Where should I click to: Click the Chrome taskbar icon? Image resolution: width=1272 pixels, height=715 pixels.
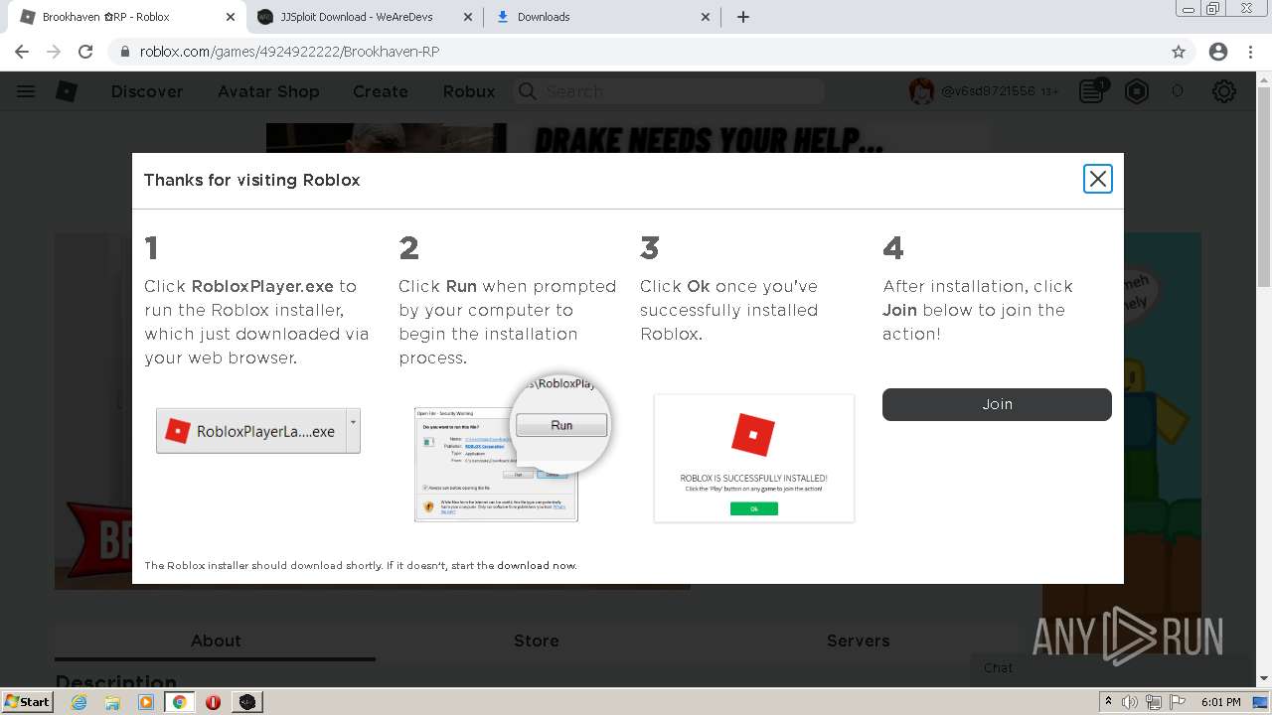pos(180,702)
